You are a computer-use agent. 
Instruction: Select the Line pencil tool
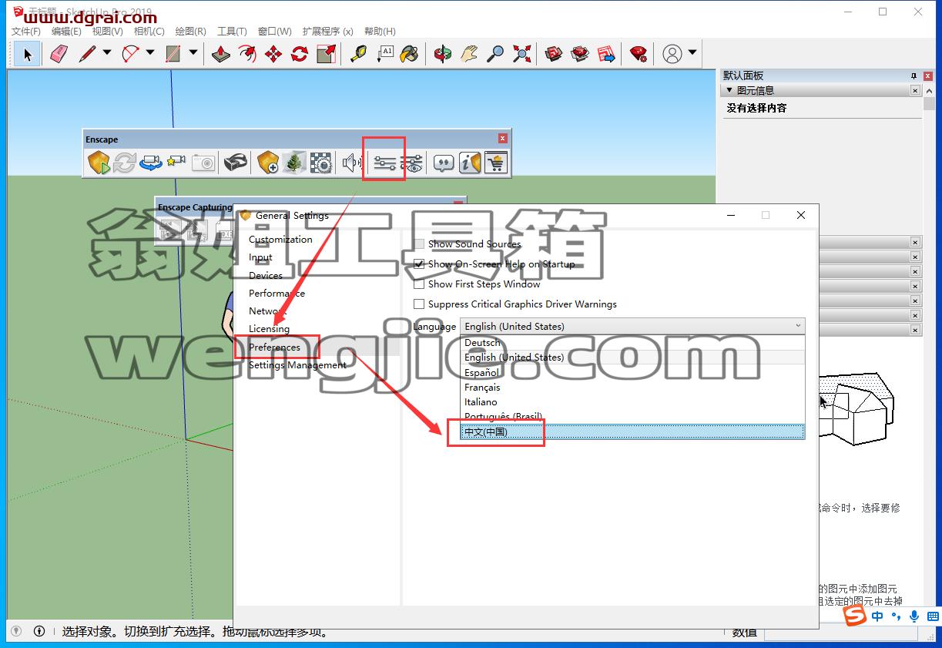click(87, 54)
